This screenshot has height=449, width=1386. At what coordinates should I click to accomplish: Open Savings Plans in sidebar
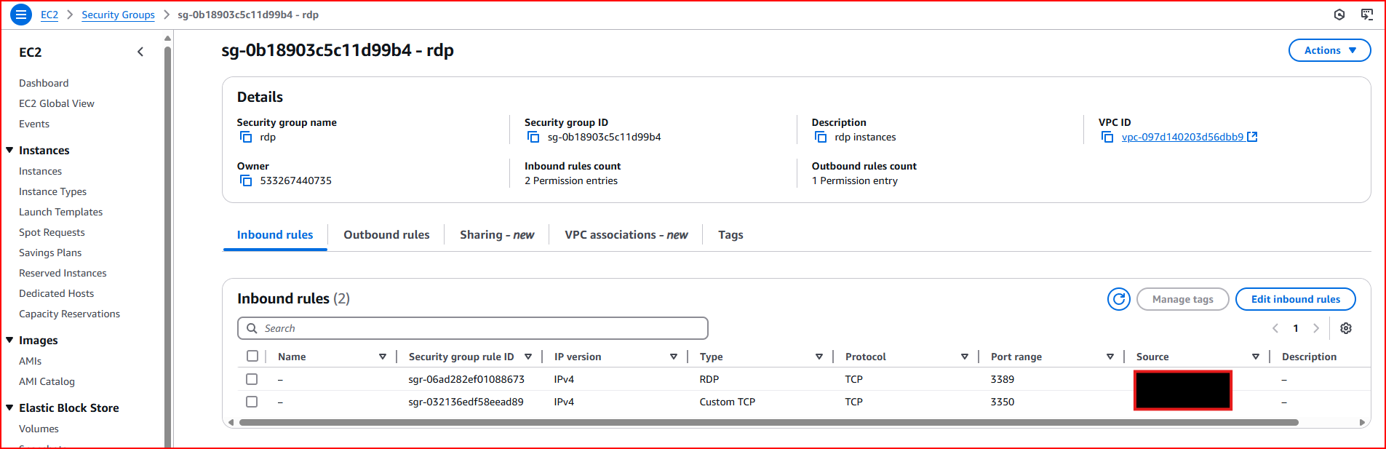pos(50,253)
